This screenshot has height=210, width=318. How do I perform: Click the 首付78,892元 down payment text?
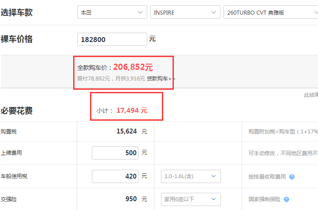[94, 78]
